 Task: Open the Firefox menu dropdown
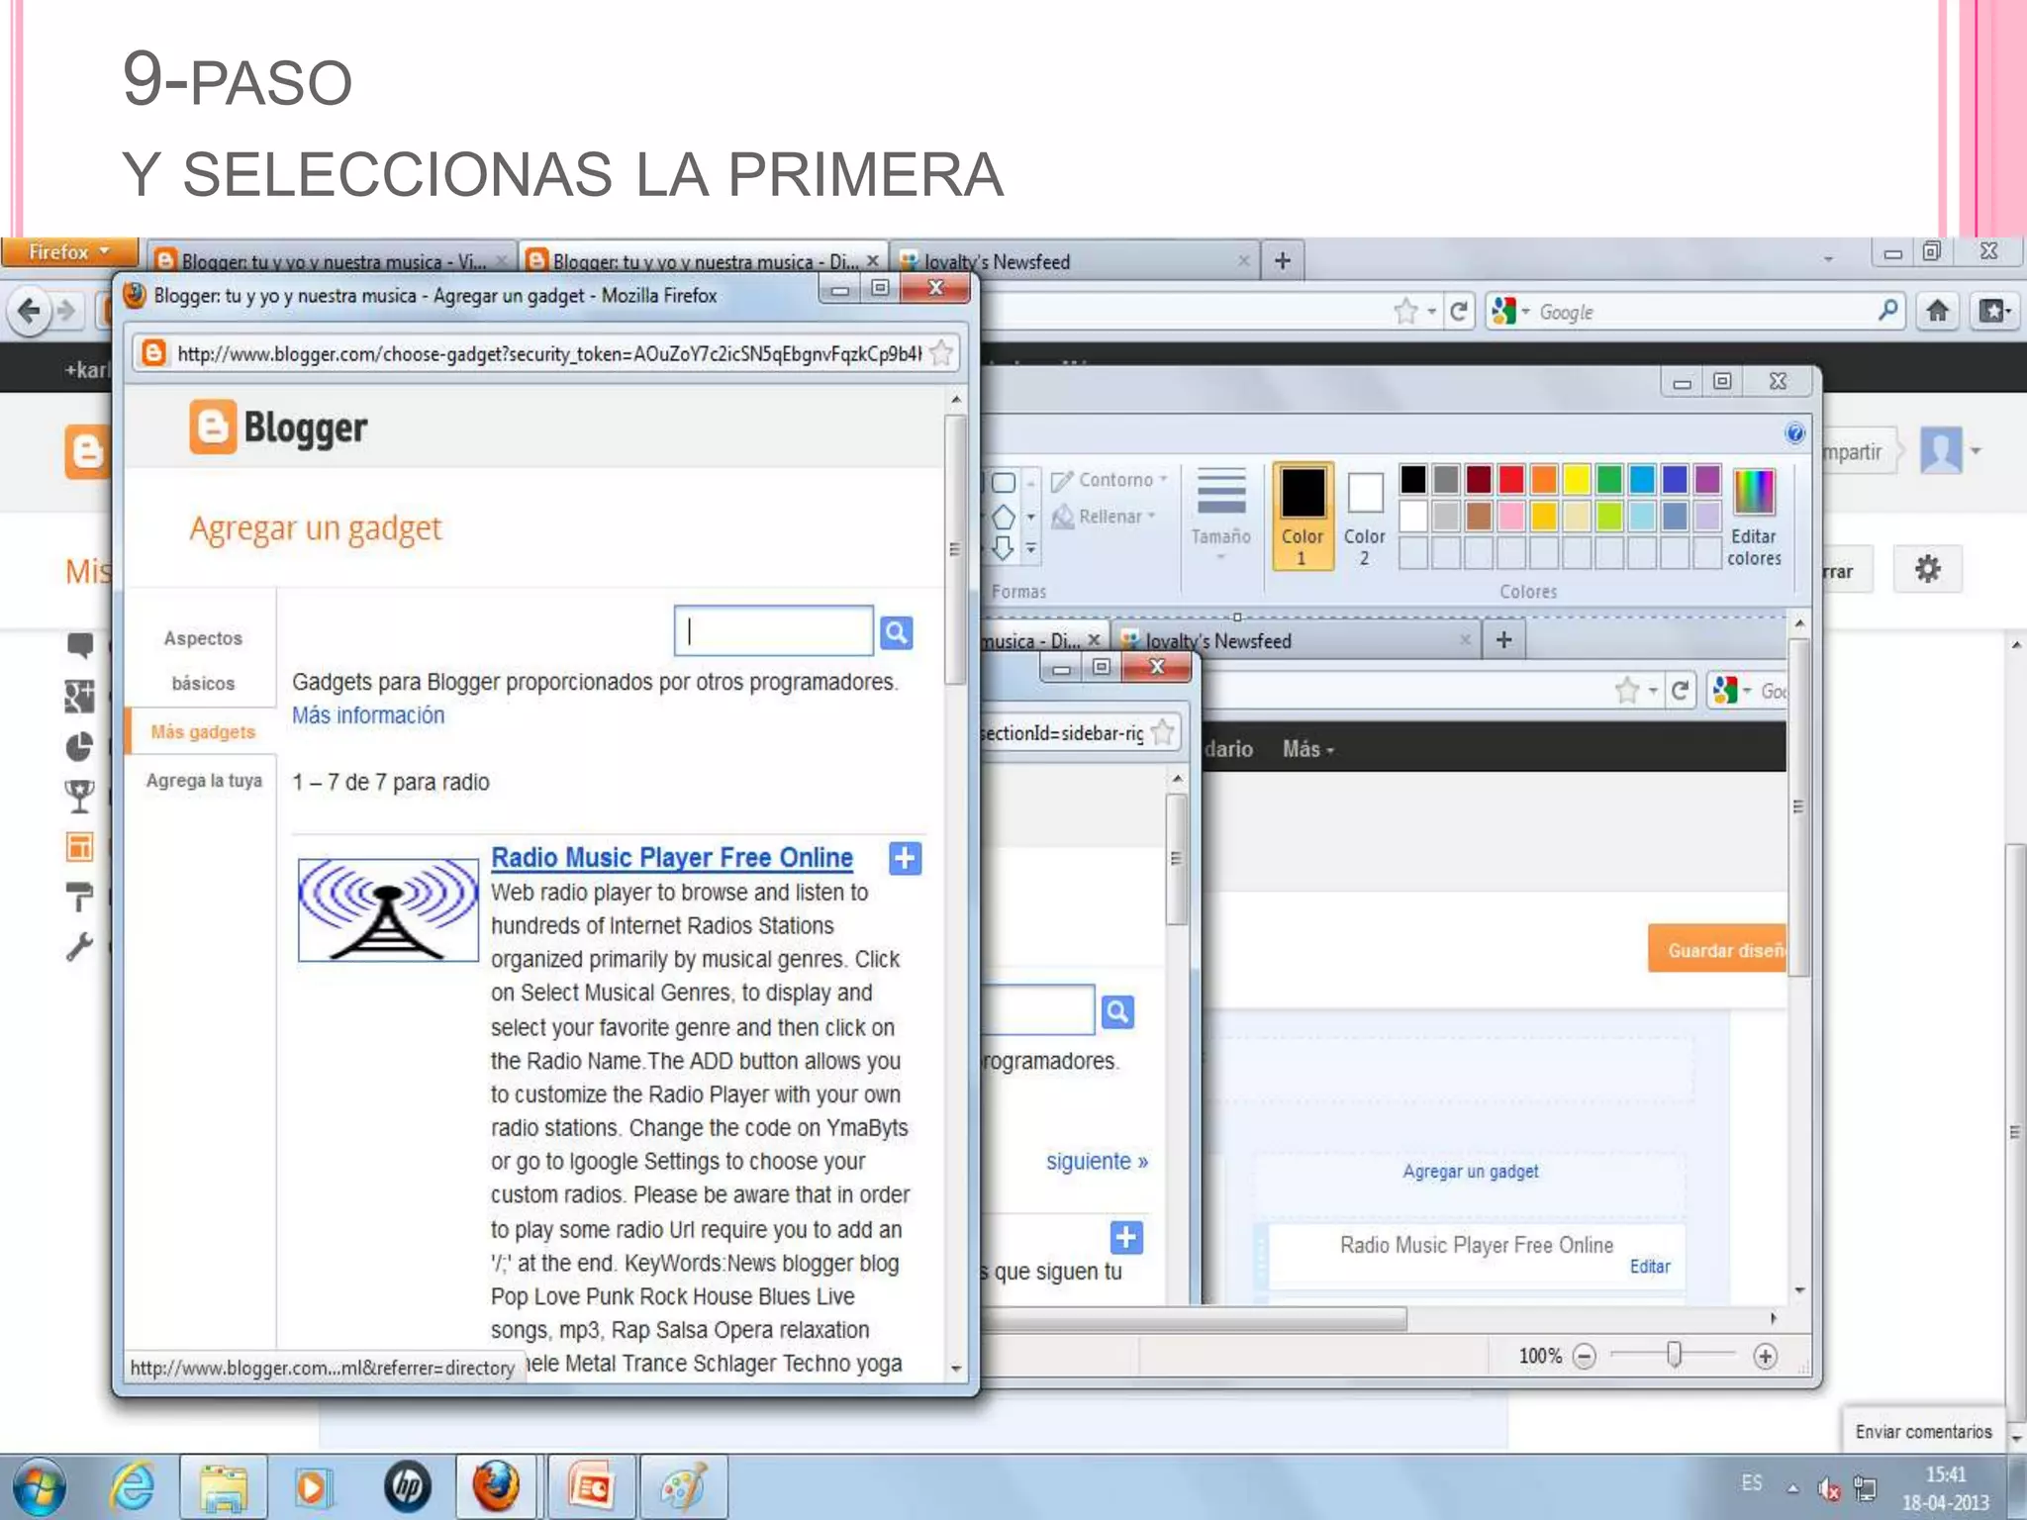[x=69, y=252]
